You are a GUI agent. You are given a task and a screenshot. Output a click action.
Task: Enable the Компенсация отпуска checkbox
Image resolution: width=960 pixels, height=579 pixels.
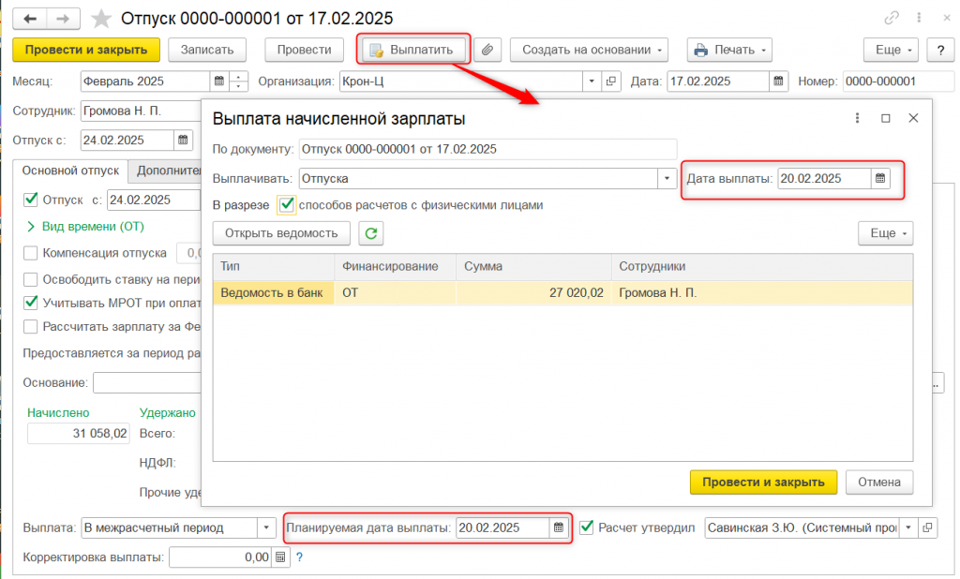pos(31,252)
